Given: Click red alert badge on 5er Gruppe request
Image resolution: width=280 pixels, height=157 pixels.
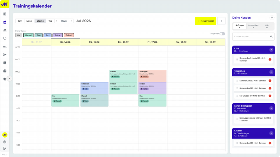Looking at the screenshot, I should tap(270, 96).
